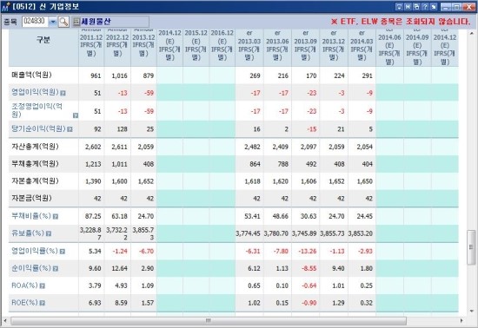Viewport: 478px width, 328px height.
Task: Select the 2011.12 annual column header
Action: pyautogui.click(x=91, y=47)
